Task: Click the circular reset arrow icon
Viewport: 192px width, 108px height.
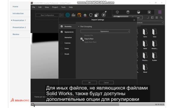Action: pyautogui.click(x=91, y=15)
